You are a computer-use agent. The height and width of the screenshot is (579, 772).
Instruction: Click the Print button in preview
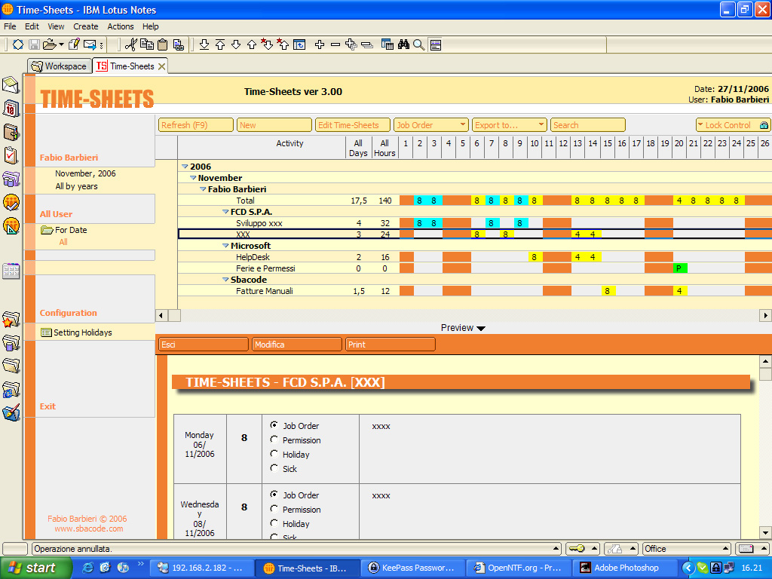pyautogui.click(x=391, y=345)
